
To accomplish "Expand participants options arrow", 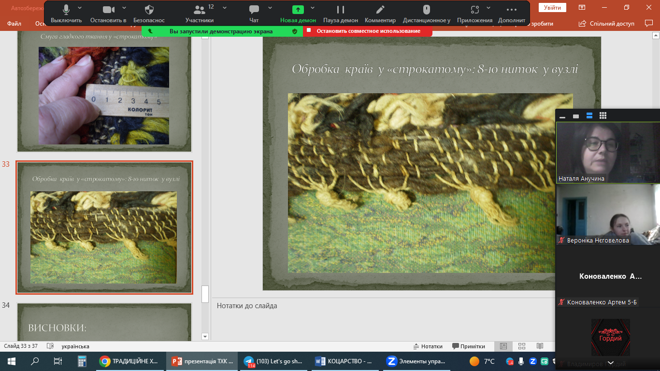I will click(225, 8).
